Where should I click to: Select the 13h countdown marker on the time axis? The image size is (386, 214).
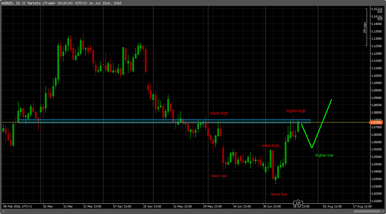(x=298, y=203)
